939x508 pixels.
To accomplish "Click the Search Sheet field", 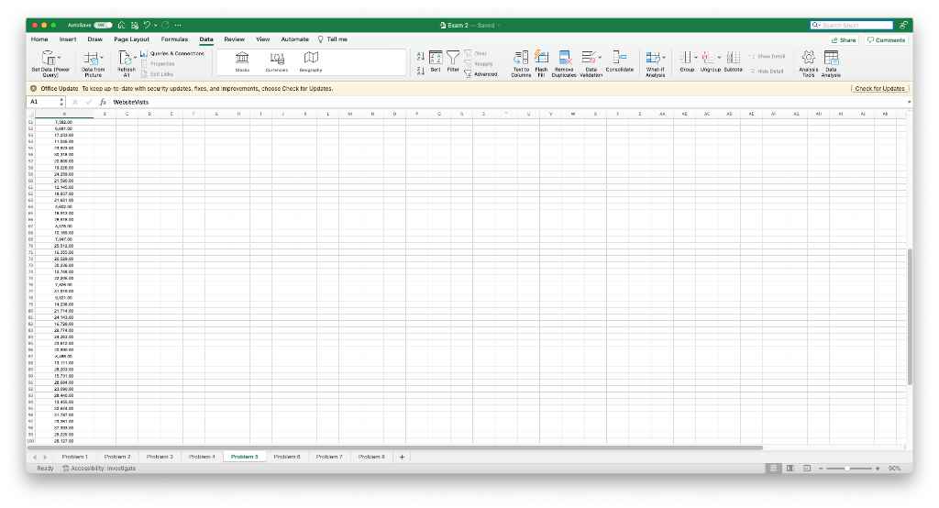I will (852, 25).
